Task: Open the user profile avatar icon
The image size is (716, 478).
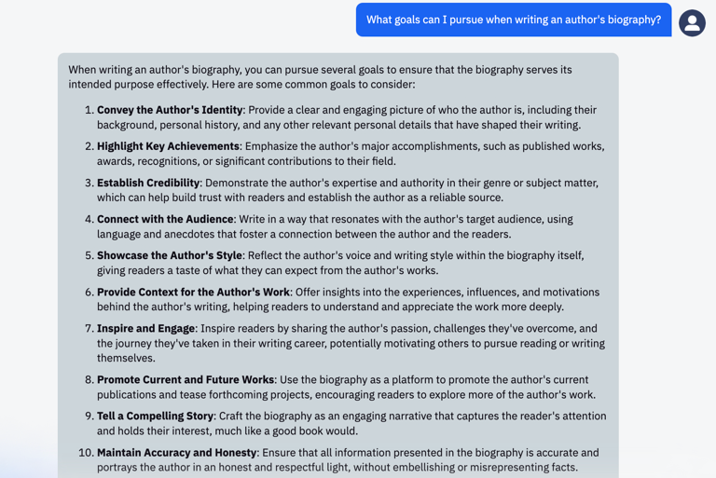Action: click(x=692, y=22)
